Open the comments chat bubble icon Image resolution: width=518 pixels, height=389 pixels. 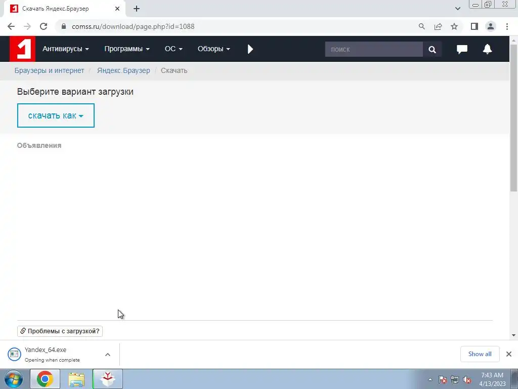point(462,49)
